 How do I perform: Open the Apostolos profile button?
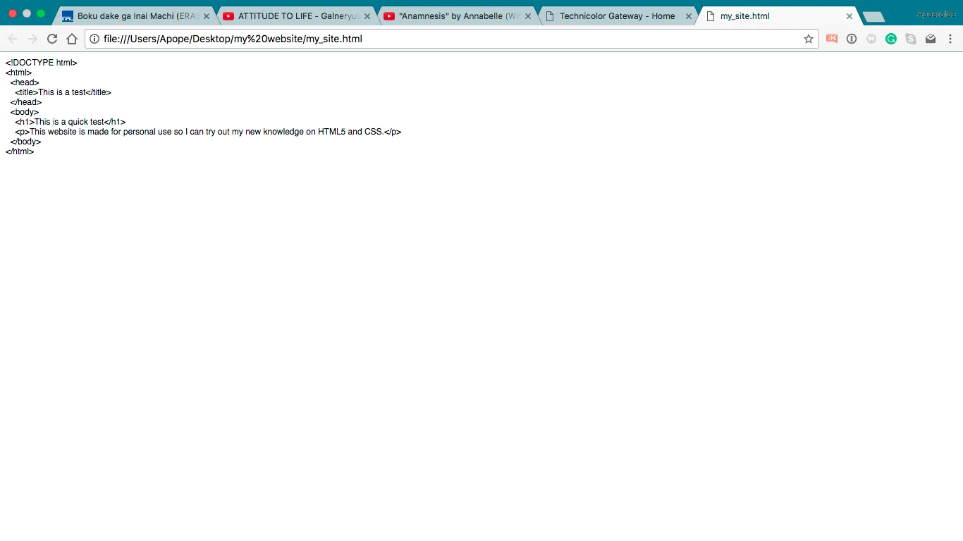[x=936, y=14]
